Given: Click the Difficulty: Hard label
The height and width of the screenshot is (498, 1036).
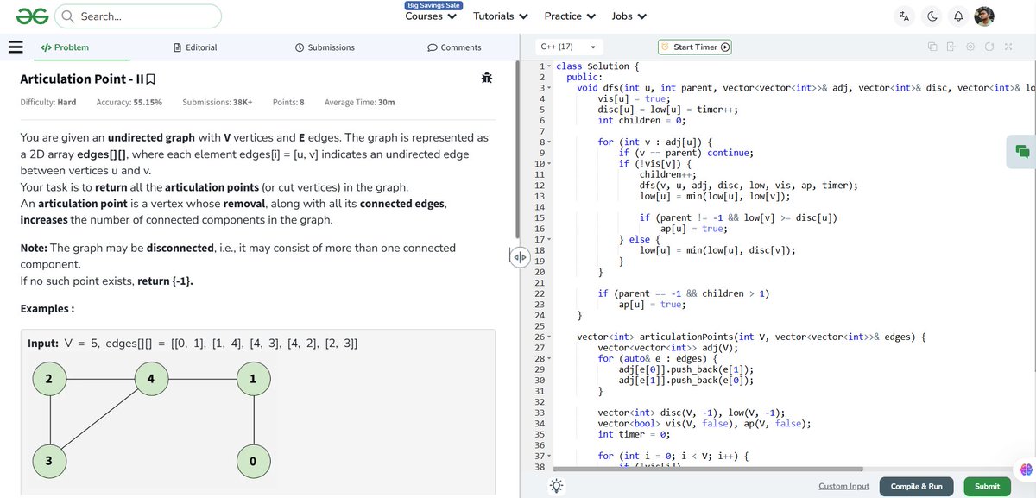Looking at the screenshot, I should coord(48,103).
